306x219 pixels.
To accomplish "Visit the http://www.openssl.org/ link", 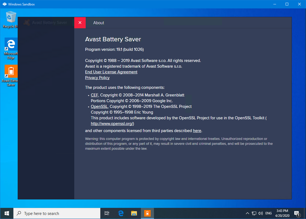I will pos(112,124).
